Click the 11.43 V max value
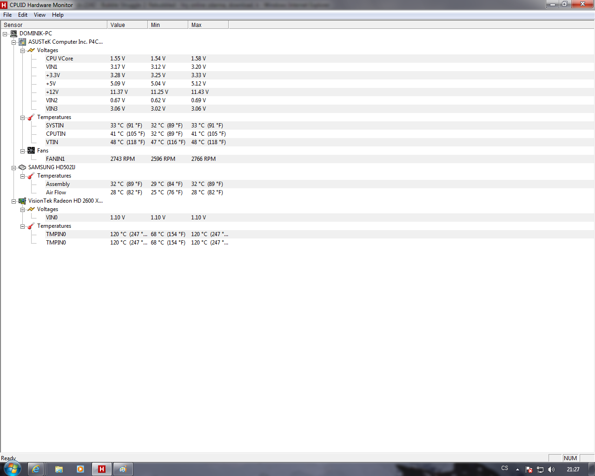The height and width of the screenshot is (476, 595). click(200, 92)
